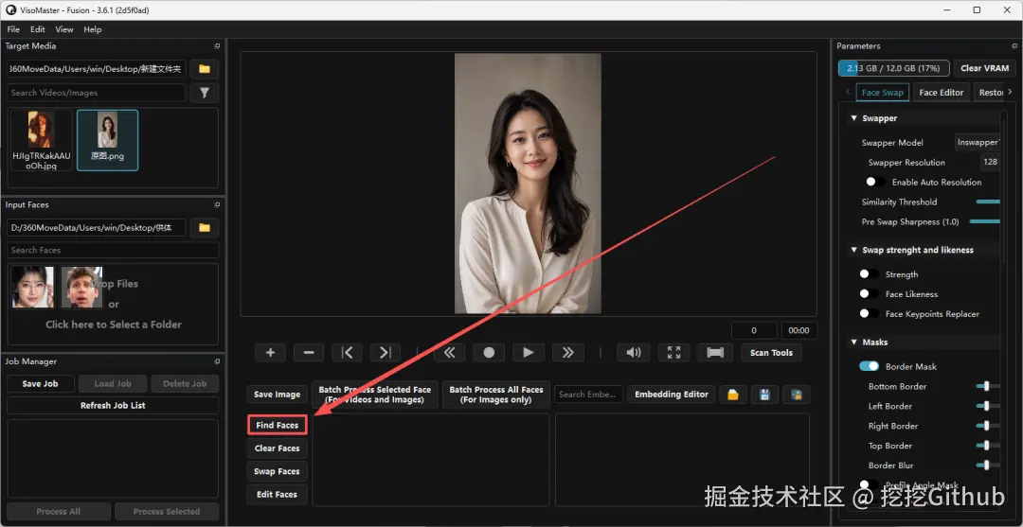Screen dimensions: 1023x527
Task: Click the record circle button
Action: click(489, 352)
